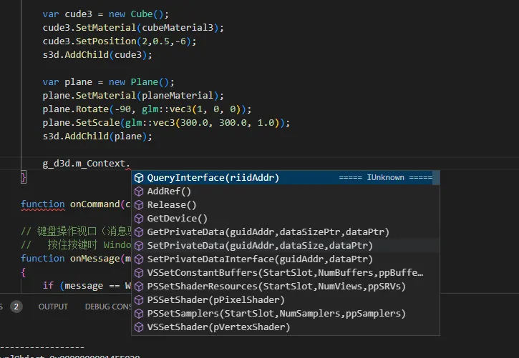519x358 pixels.
Task: Choose PSSetSamplers suggestion
Action: (x=286, y=313)
